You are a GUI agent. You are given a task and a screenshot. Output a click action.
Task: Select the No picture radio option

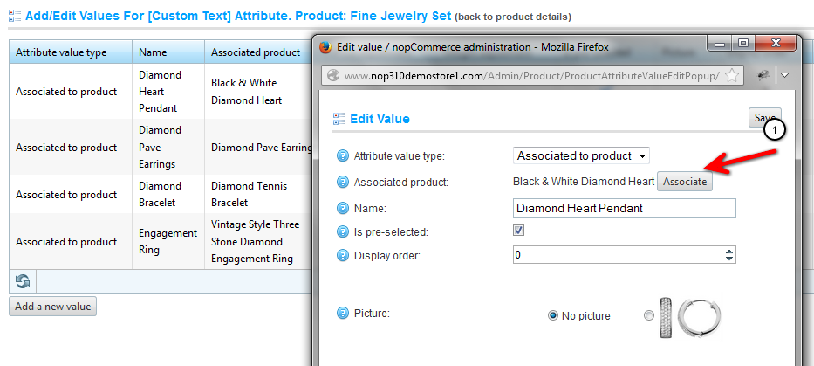click(553, 315)
